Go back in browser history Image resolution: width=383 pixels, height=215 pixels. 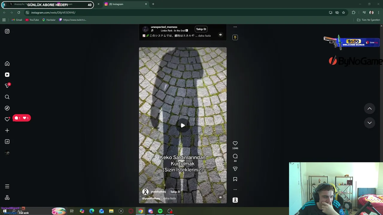4,13
